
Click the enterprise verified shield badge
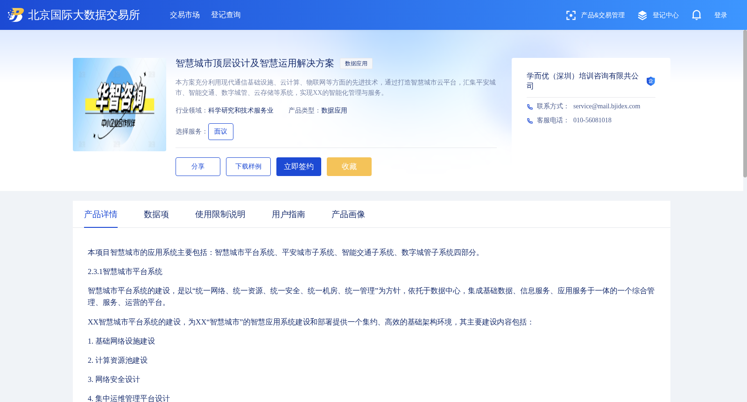pyautogui.click(x=650, y=81)
